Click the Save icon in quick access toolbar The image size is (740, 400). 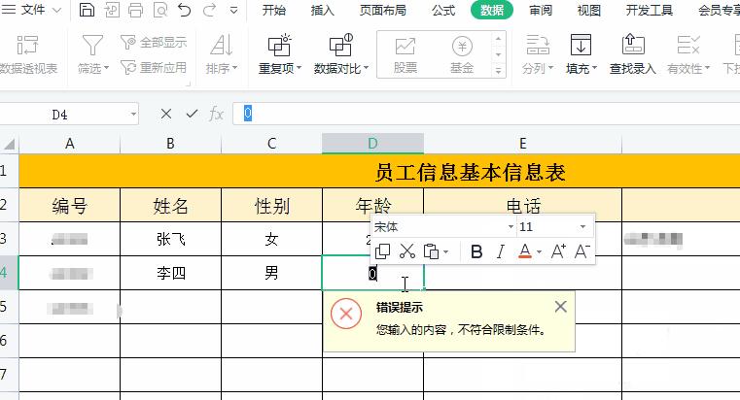tap(88, 11)
